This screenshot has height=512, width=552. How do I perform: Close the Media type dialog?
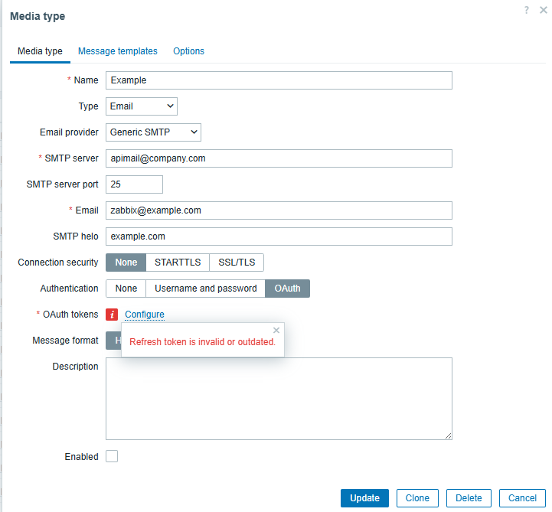pos(543,10)
